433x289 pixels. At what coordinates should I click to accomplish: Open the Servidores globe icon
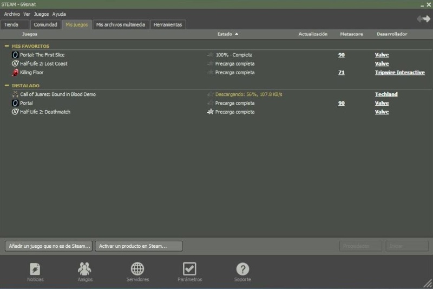[137, 268]
